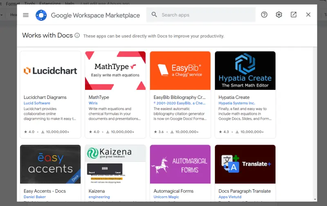Viewport: 327px width, 206px height.
Task: Close the Marketplace dialog
Action: click(308, 15)
